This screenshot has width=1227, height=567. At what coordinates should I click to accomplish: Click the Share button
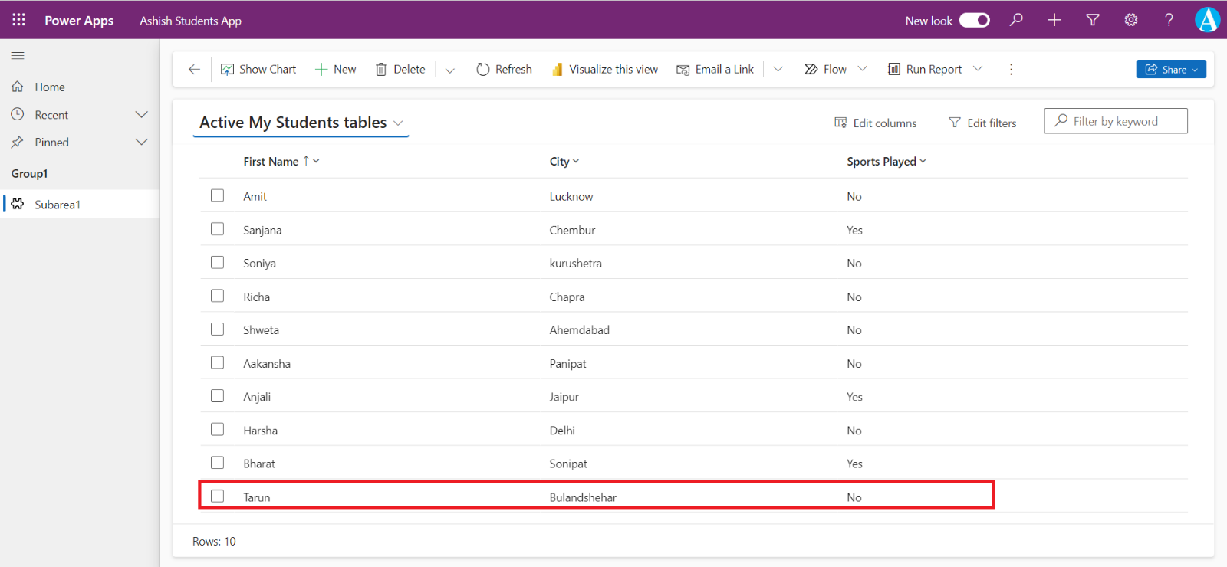(x=1170, y=69)
